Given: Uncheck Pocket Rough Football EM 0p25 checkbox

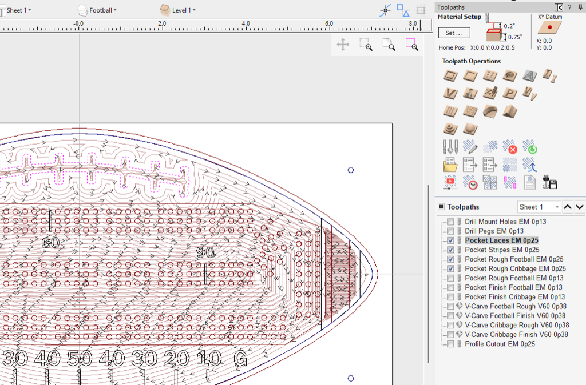Looking at the screenshot, I should pyautogui.click(x=451, y=259).
